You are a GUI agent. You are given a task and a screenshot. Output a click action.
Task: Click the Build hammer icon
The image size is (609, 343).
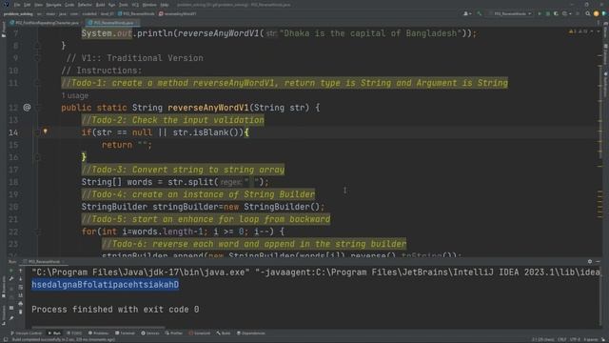(x=479, y=13)
